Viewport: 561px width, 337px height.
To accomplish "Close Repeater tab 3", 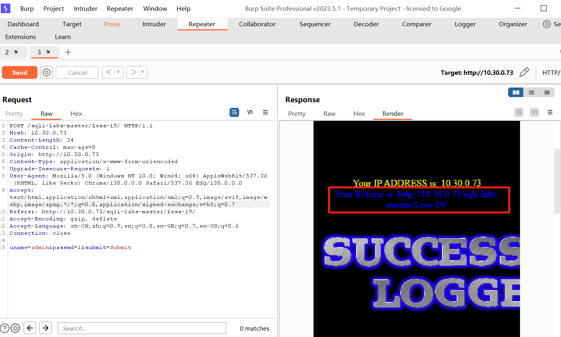I will click(x=48, y=52).
